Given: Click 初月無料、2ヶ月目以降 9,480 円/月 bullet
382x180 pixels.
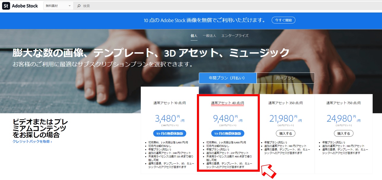Looking at the screenshot, I should (x=226, y=142).
